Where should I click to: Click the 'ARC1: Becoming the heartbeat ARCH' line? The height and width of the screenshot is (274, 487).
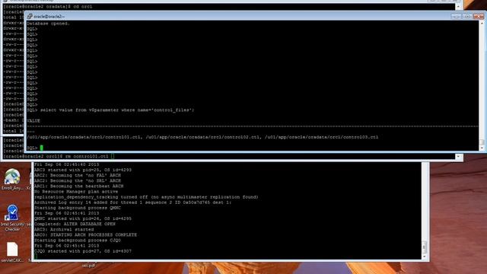pos(78,186)
